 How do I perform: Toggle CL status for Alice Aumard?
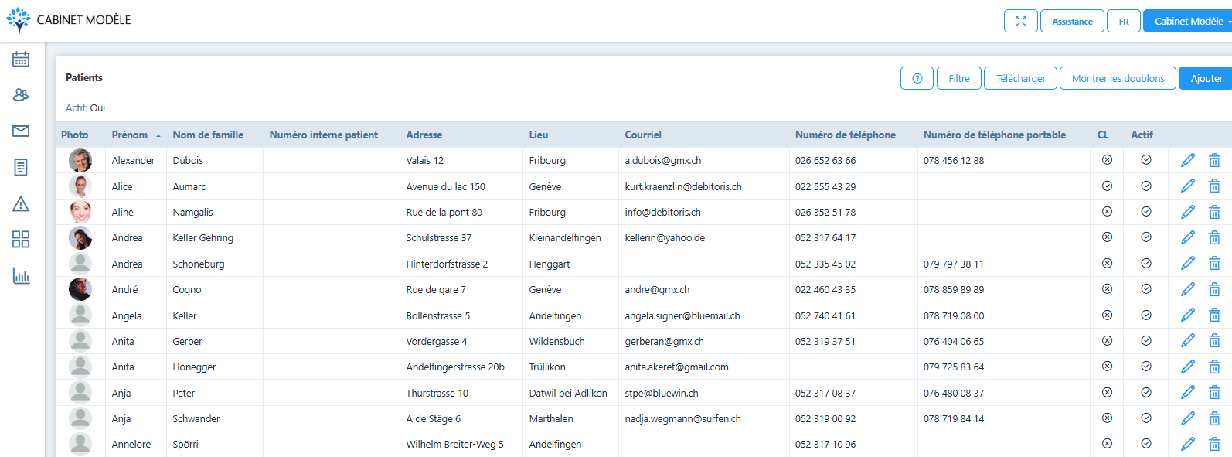[1107, 186]
